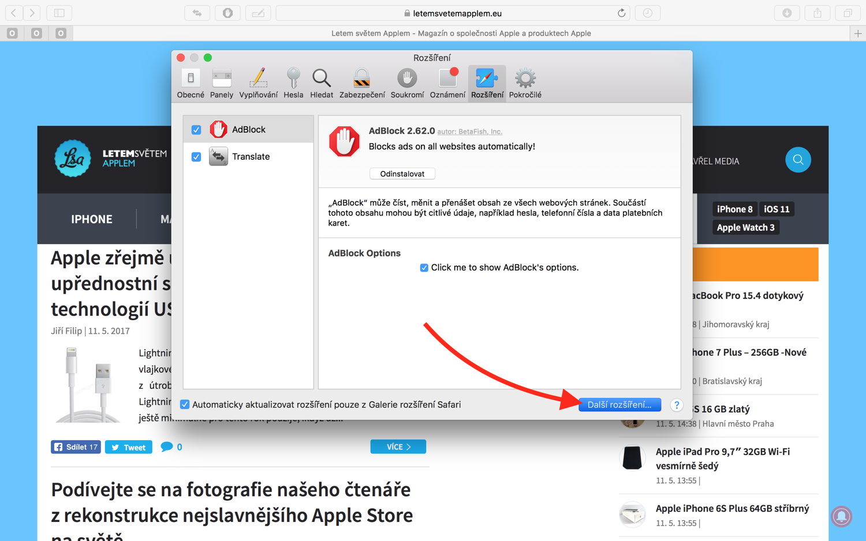This screenshot has width=866, height=541.
Task: Click author name "Jiří Filip"
Action: (66, 331)
